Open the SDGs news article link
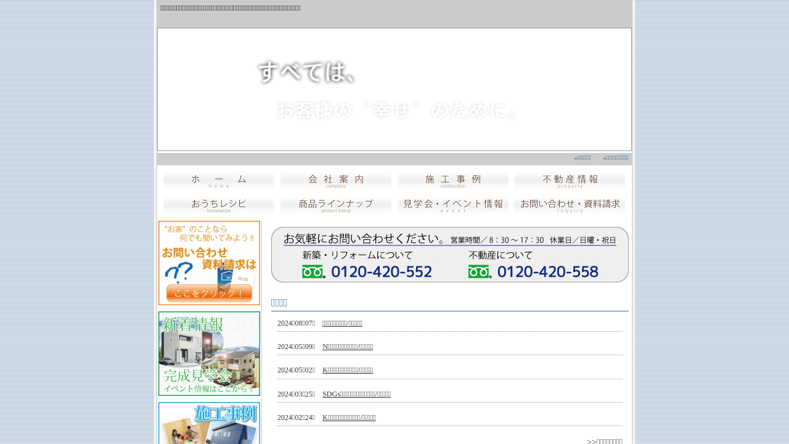 (x=356, y=394)
